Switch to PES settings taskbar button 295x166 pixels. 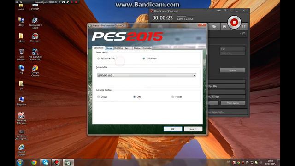68,162
